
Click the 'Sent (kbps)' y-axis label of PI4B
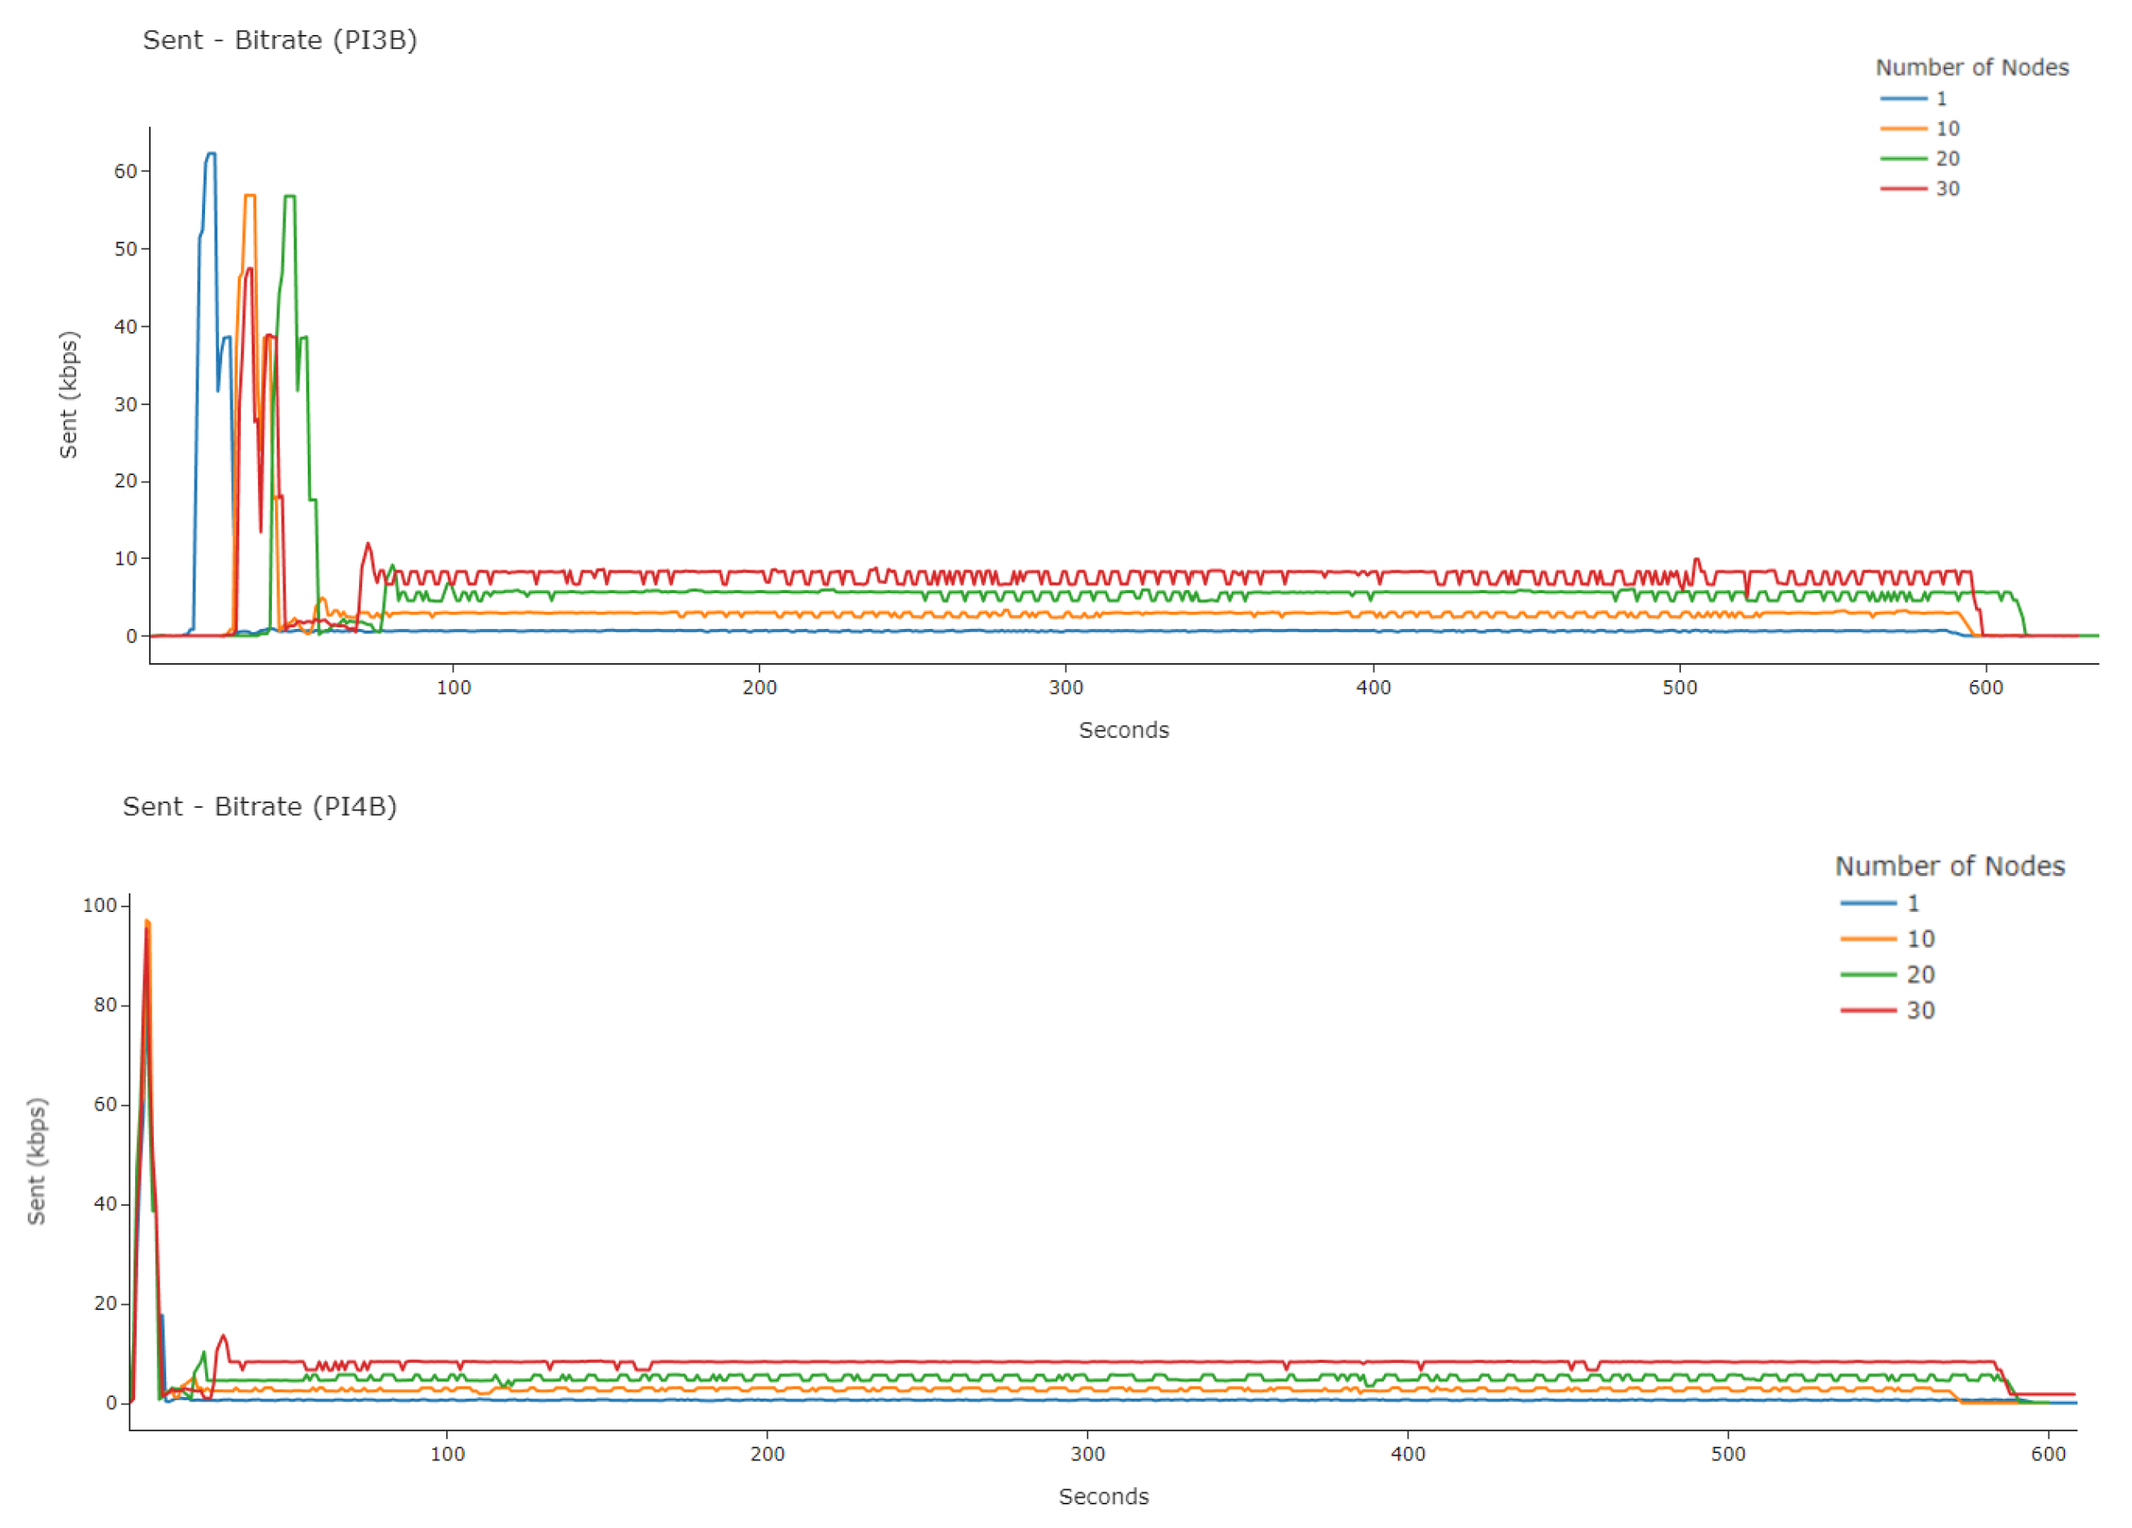pos(37,1162)
